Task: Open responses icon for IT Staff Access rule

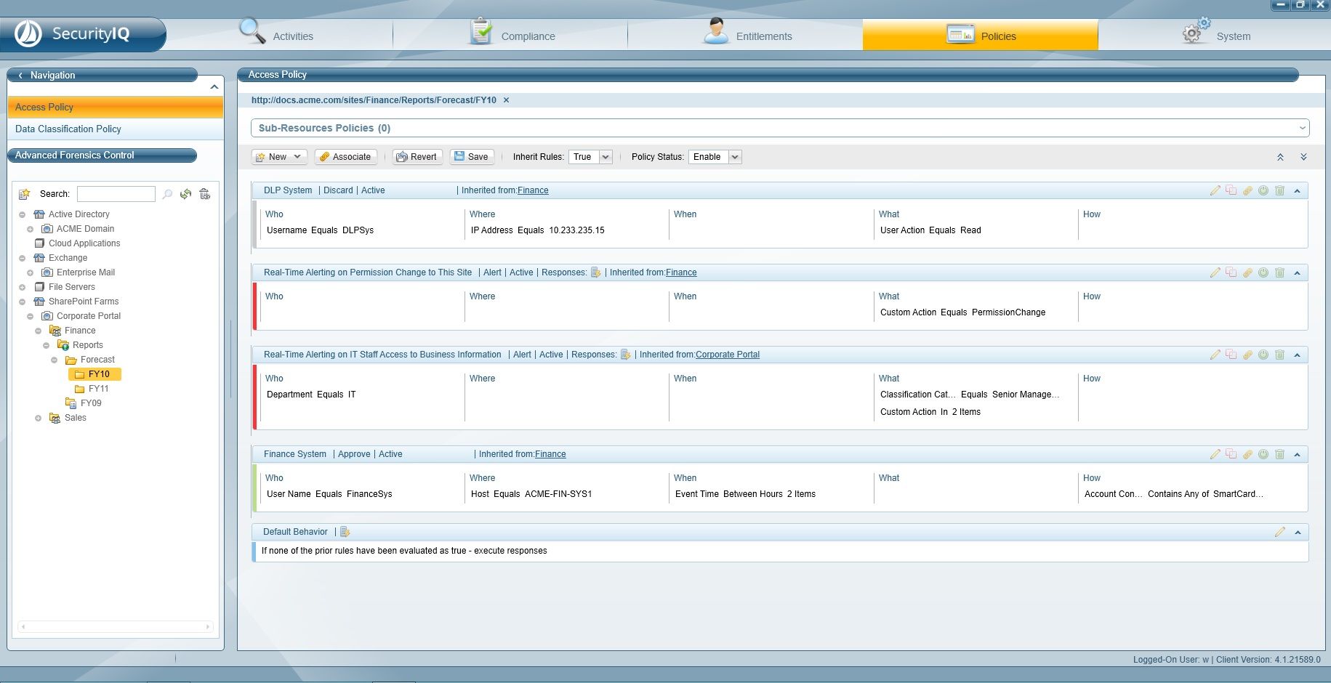Action: coord(625,355)
